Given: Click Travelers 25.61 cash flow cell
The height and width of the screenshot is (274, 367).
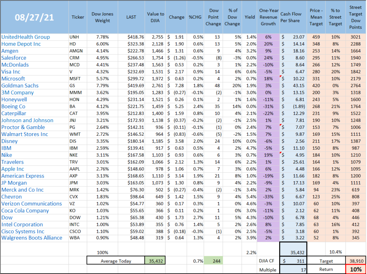Looking at the screenshot, I should click(x=293, y=162).
